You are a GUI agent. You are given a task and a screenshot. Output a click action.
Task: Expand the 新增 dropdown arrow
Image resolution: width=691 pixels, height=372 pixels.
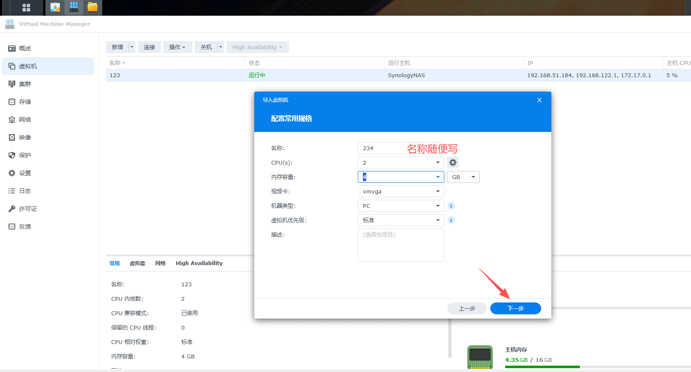(x=132, y=47)
